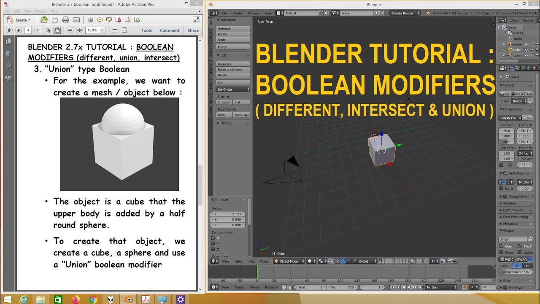Image resolution: width=540 pixels, height=304 pixels.
Task: Adjust the 50% resolution percentage slider
Action: [507, 142]
